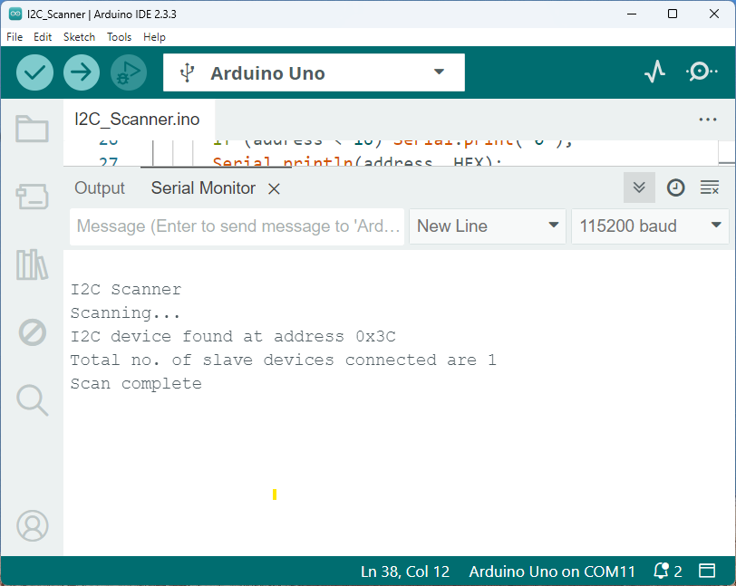Click 'Ln 38, Col 12' in status bar
The height and width of the screenshot is (586, 736).
coord(405,572)
